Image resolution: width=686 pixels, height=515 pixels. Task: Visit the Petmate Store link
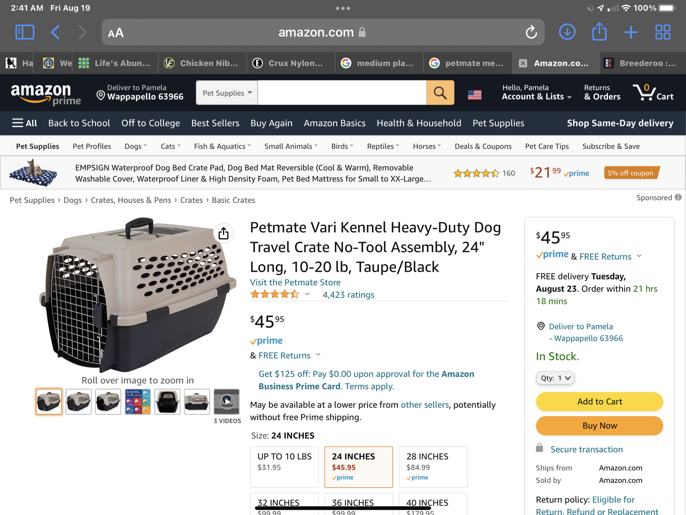coord(295,282)
